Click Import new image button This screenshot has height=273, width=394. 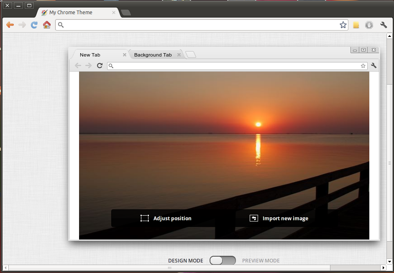click(x=279, y=218)
